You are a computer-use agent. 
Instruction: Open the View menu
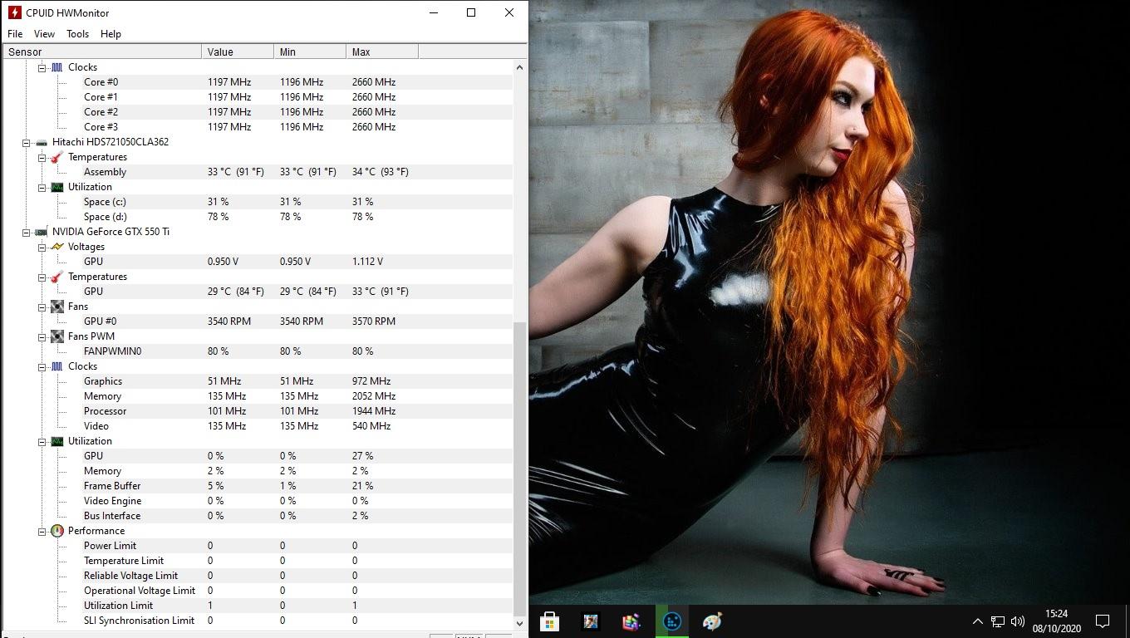point(44,34)
